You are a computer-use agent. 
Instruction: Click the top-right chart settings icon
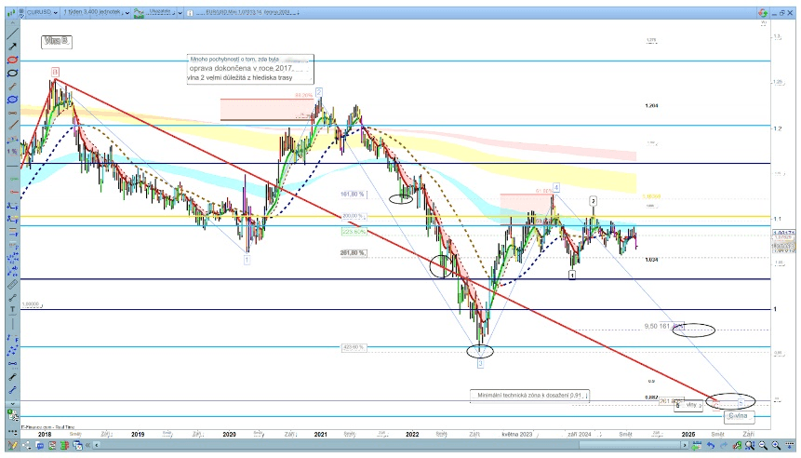coord(763,14)
